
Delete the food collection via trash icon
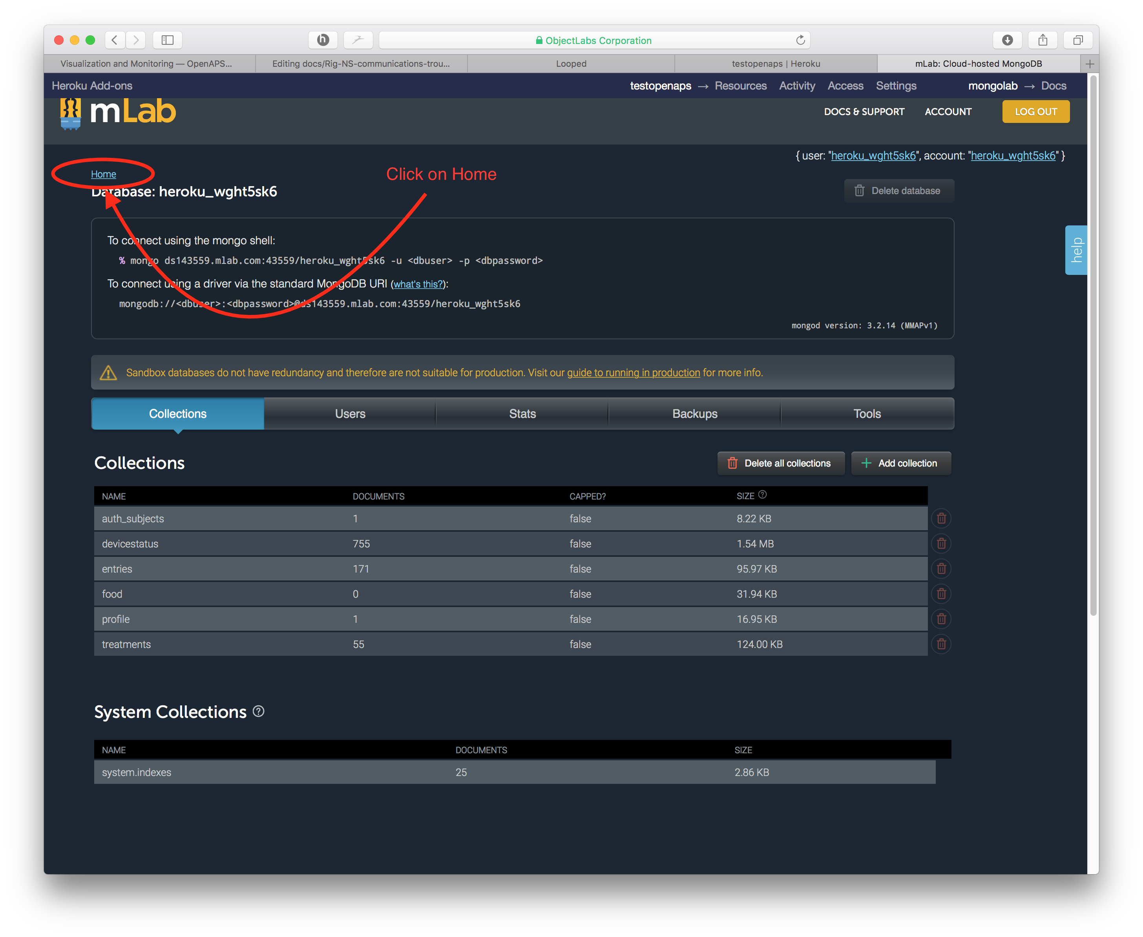pos(941,594)
